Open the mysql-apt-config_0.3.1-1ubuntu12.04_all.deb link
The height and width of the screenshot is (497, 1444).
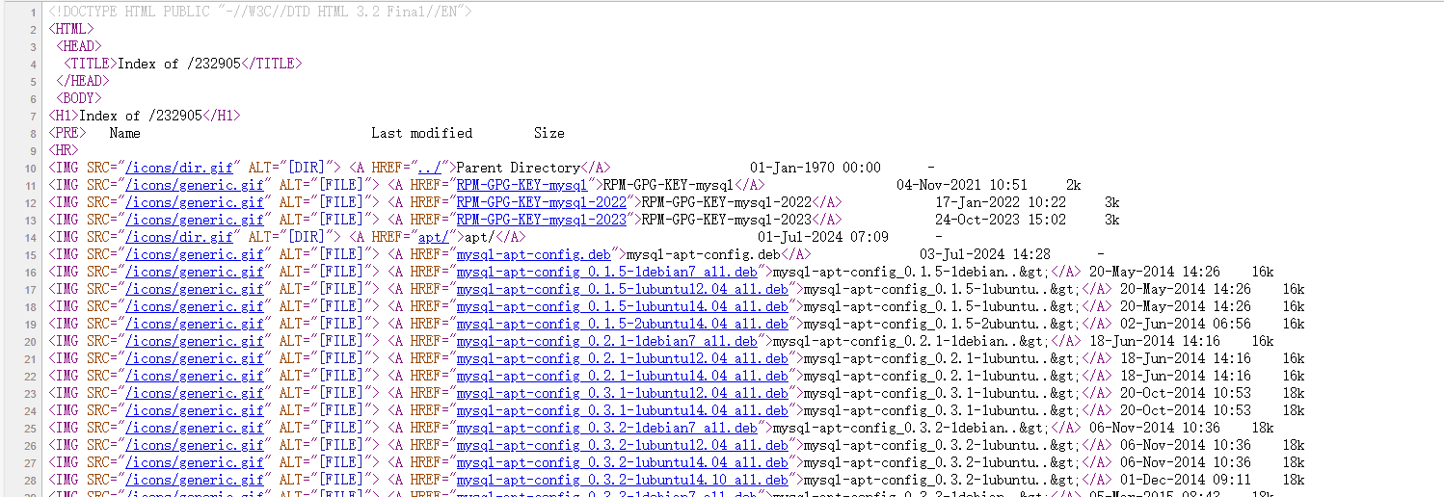(622, 393)
